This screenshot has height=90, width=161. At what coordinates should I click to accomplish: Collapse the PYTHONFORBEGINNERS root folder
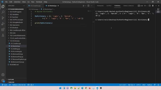[16, 9]
